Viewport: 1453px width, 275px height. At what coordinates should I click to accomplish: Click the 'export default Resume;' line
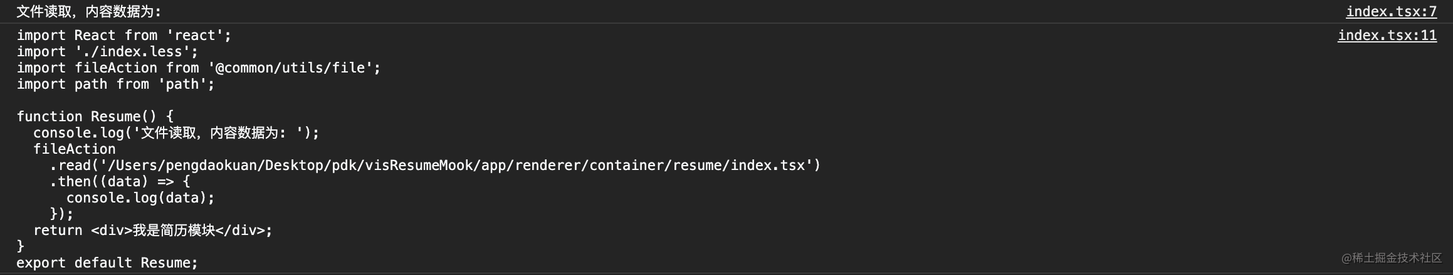[x=107, y=263]
